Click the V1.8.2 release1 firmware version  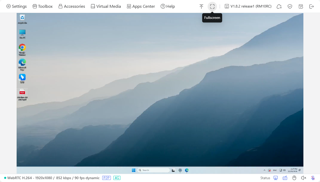(248, 6)
